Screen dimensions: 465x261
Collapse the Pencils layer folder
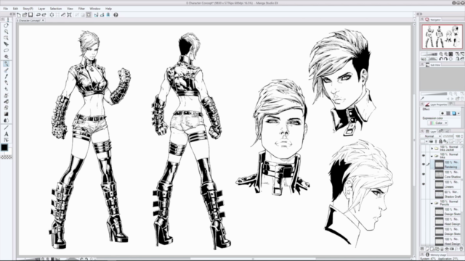tap(432, 203)
